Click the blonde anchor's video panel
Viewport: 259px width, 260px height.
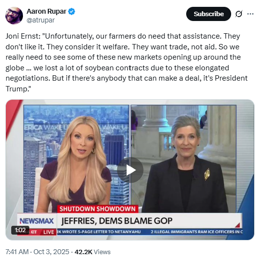(76, 159)
